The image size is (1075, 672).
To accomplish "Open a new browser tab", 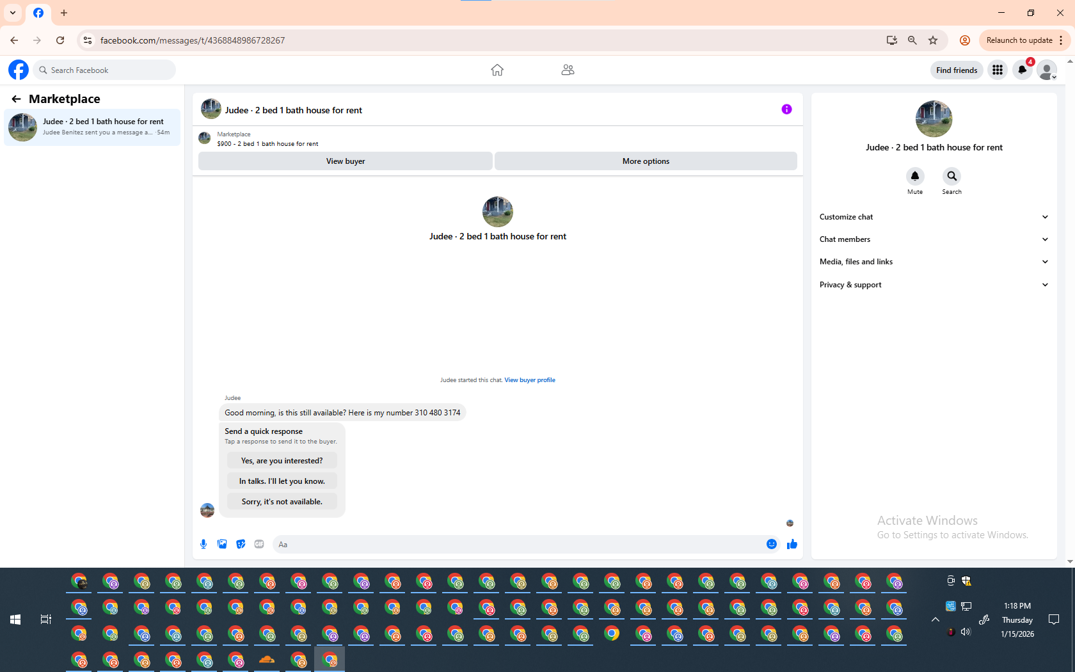I will coord(64,13).
